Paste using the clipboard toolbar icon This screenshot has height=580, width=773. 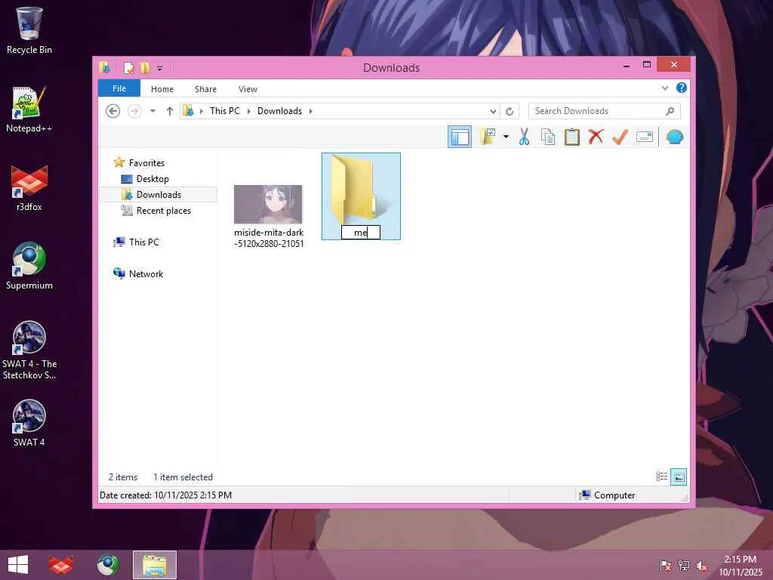(572, 137)
